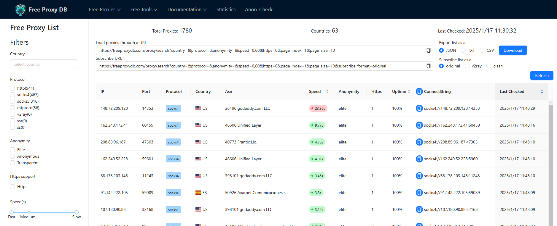Copy connect string for 68.178.203.148:11243
This screenshot has width=557, height=226.
[x=419, y=176]
